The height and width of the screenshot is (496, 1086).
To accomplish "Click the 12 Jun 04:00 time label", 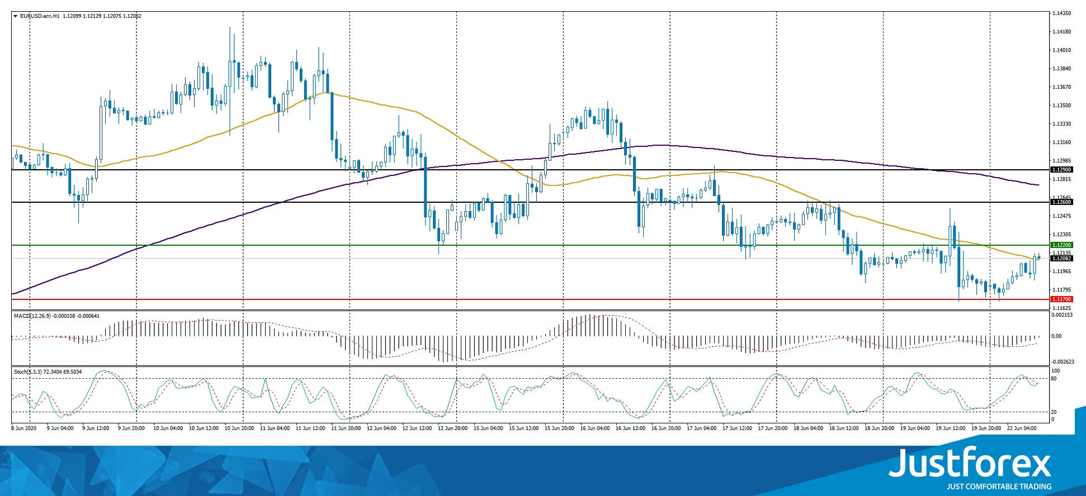I will tap(381, 428).
